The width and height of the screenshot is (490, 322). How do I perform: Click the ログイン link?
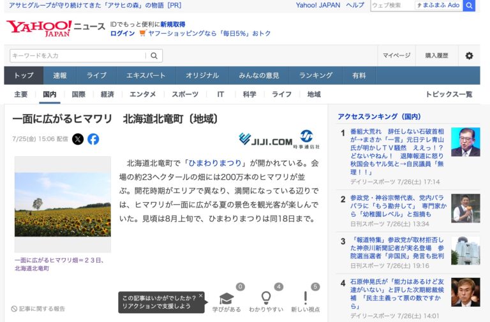click(x=122, y=34)
